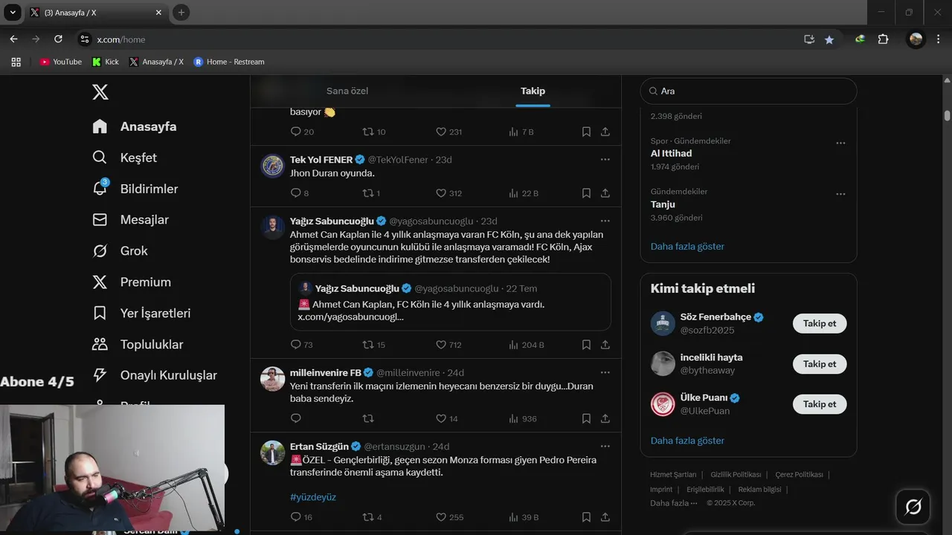Viewport: 952px width, 535px height.
Task: Open Grok floating button
Action: (x=913, y=507)
